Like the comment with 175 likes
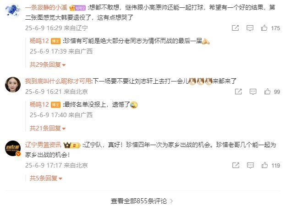Screen dimensions: 286x206 point(264,28)
